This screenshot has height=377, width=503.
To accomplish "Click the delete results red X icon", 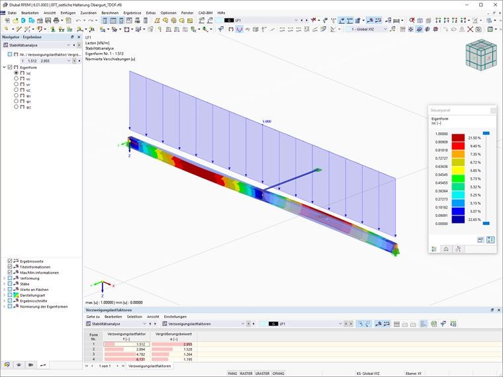I will point(412,21).
